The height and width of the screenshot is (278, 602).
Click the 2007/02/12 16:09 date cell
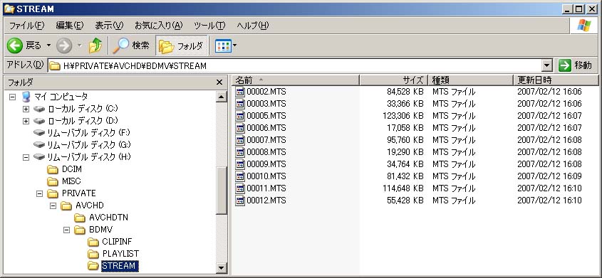pos(549,176)
